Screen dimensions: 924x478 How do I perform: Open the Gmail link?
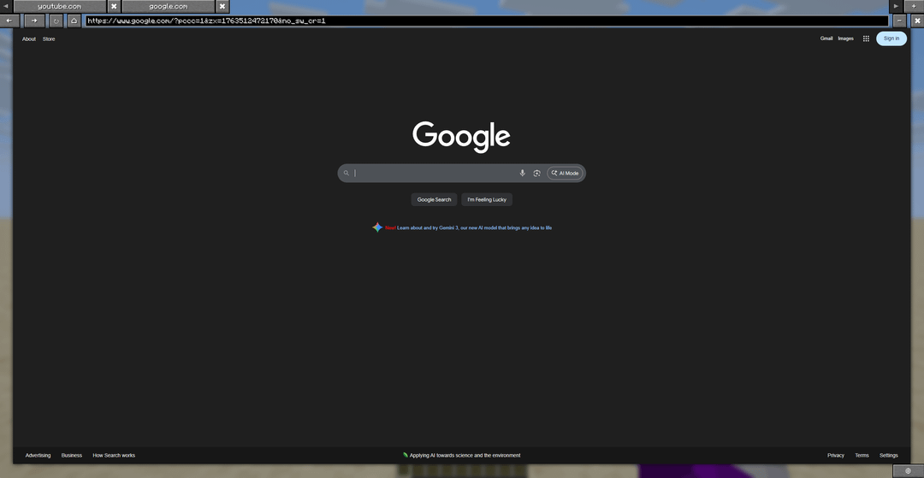click(826, 38)
